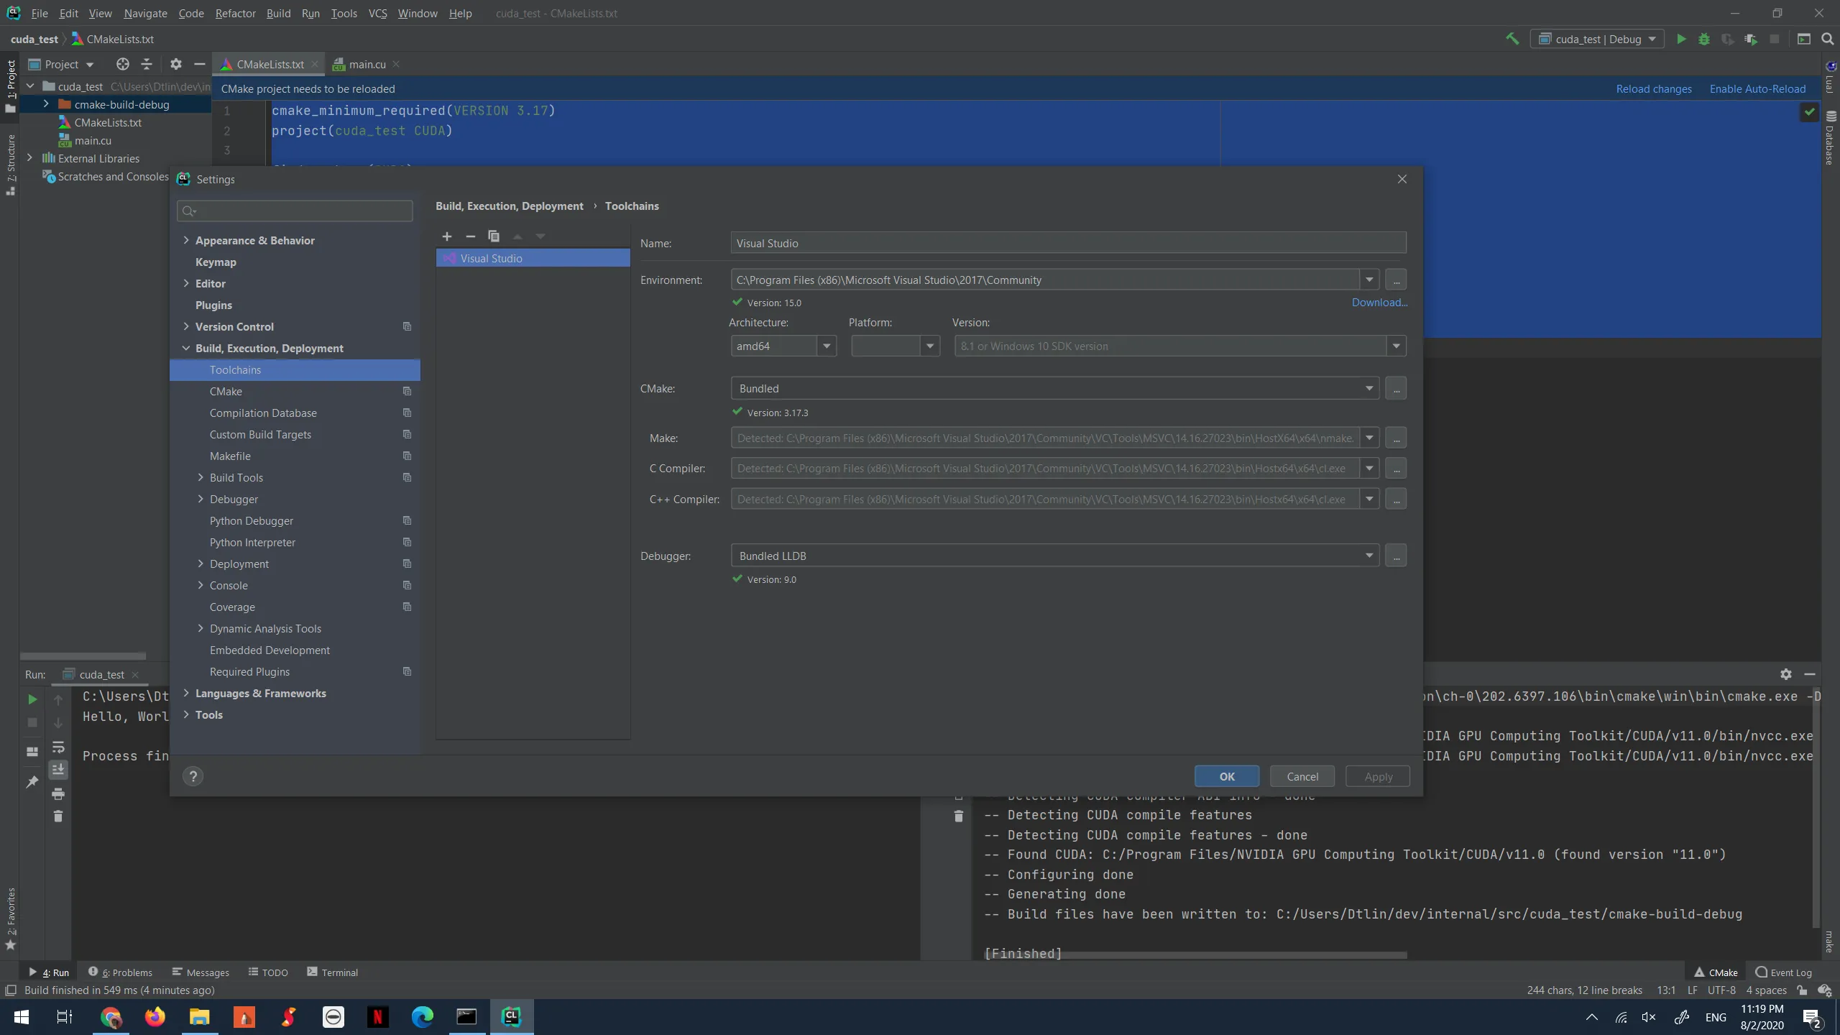Open the Architecture amd64 dropdown

(x=827, y=346)
